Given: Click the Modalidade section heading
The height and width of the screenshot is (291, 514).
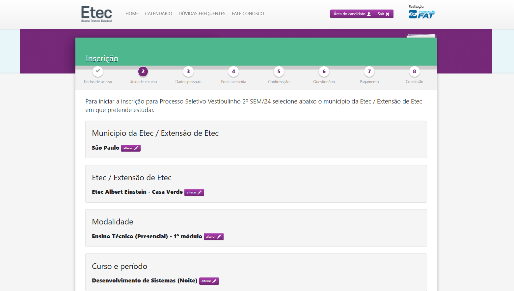Looking at the screenshot, I should [x=113, y=222].
